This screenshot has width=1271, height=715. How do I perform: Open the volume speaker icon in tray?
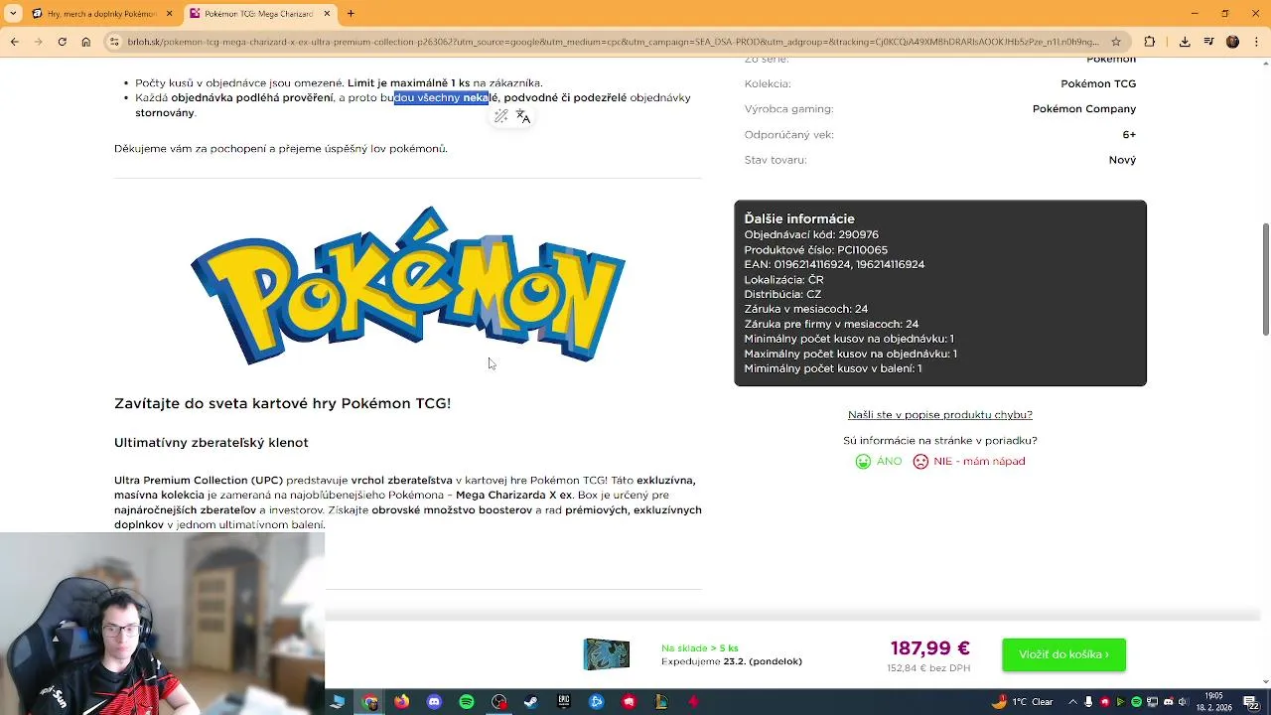(x=1184, y=702)
